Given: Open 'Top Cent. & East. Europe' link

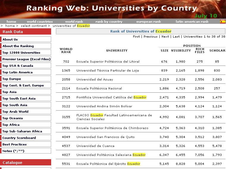Looking at the screenshot, I should (23, 85).
